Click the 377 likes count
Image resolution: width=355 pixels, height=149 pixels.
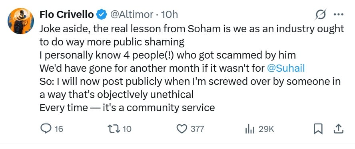point(197,129)
